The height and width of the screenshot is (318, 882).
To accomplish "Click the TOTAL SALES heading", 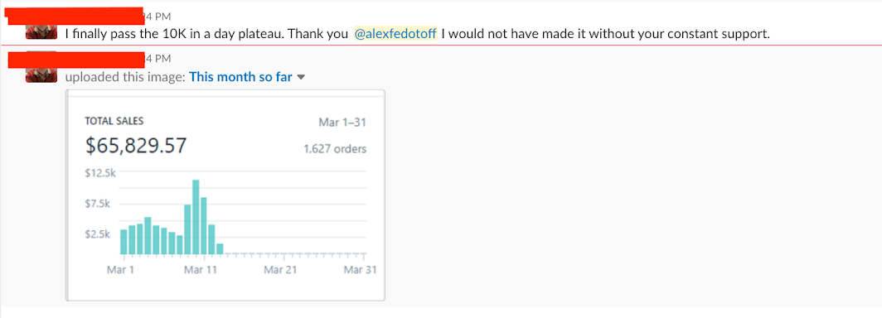I will click(x=114, y=121).
